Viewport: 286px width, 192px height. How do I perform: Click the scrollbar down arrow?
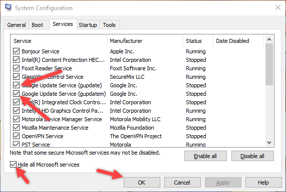tap(269, 143)
